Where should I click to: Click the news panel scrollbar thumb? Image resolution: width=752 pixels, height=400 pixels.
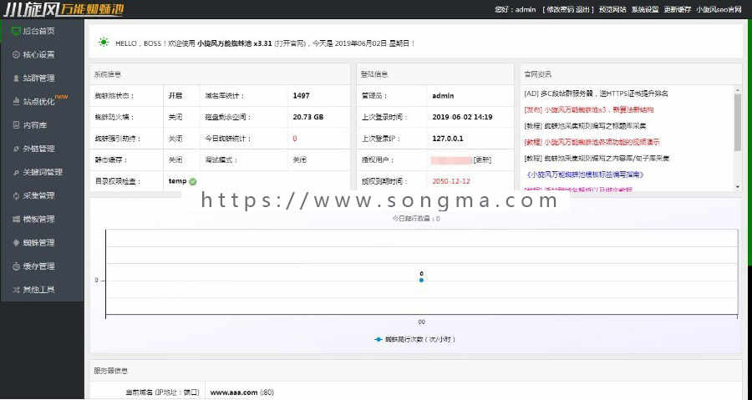pyautogui.click(x=738, y=122)
